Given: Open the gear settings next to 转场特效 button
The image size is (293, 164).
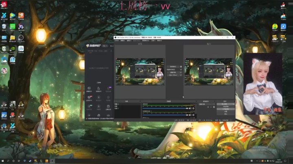Looking at the screenshot, I should pyautogui.click(x=181, y=67).
